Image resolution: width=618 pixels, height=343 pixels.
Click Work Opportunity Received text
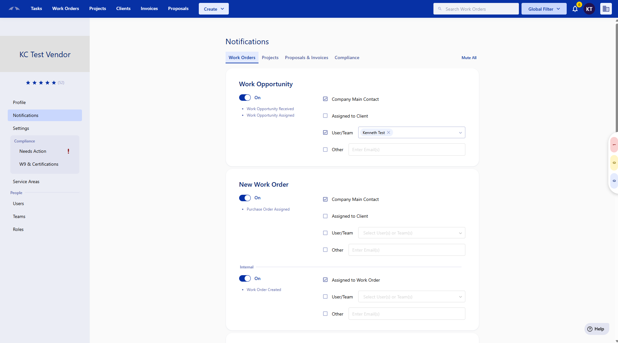pos(270,109)
